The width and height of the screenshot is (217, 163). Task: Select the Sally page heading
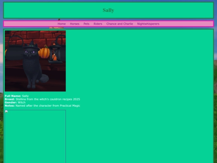(x=108, y=10)
